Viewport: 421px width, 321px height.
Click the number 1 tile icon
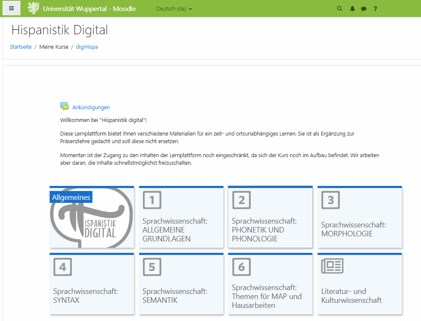[152, 200]
